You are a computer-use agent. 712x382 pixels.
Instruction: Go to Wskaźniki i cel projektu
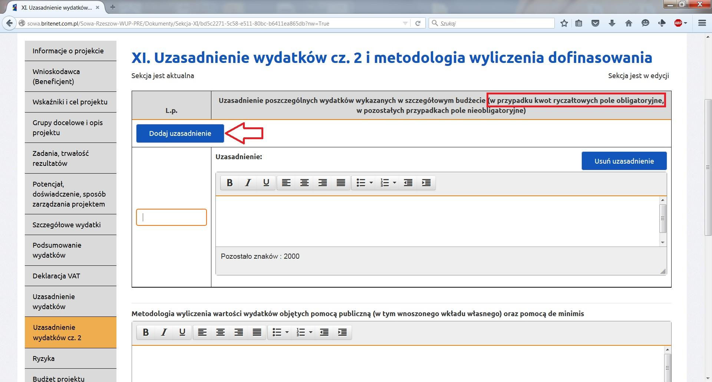pyautogui.click(x=70, y=102)
